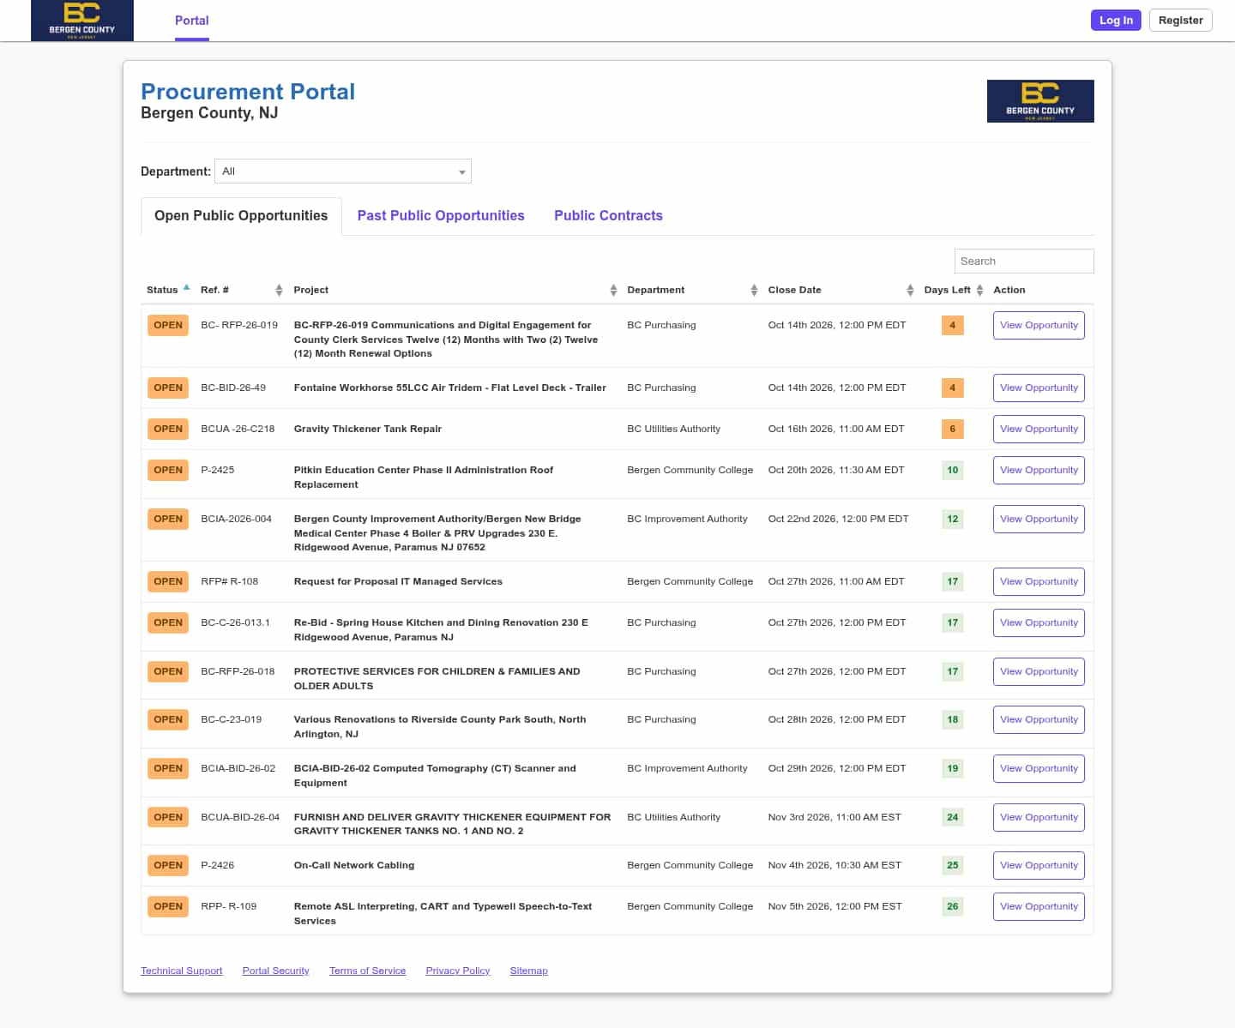
Task: Focus the Search input field
Action: (x=1024, y=262)
